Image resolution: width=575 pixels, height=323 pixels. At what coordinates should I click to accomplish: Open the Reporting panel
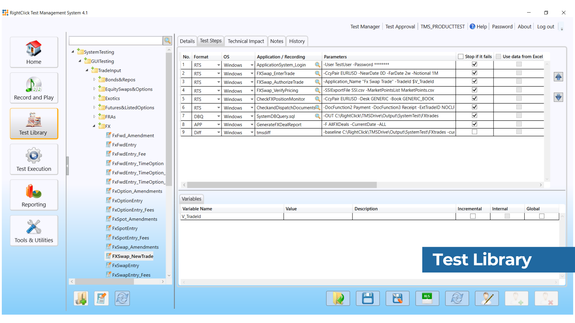pyautogui.click(x=34, y=195)
